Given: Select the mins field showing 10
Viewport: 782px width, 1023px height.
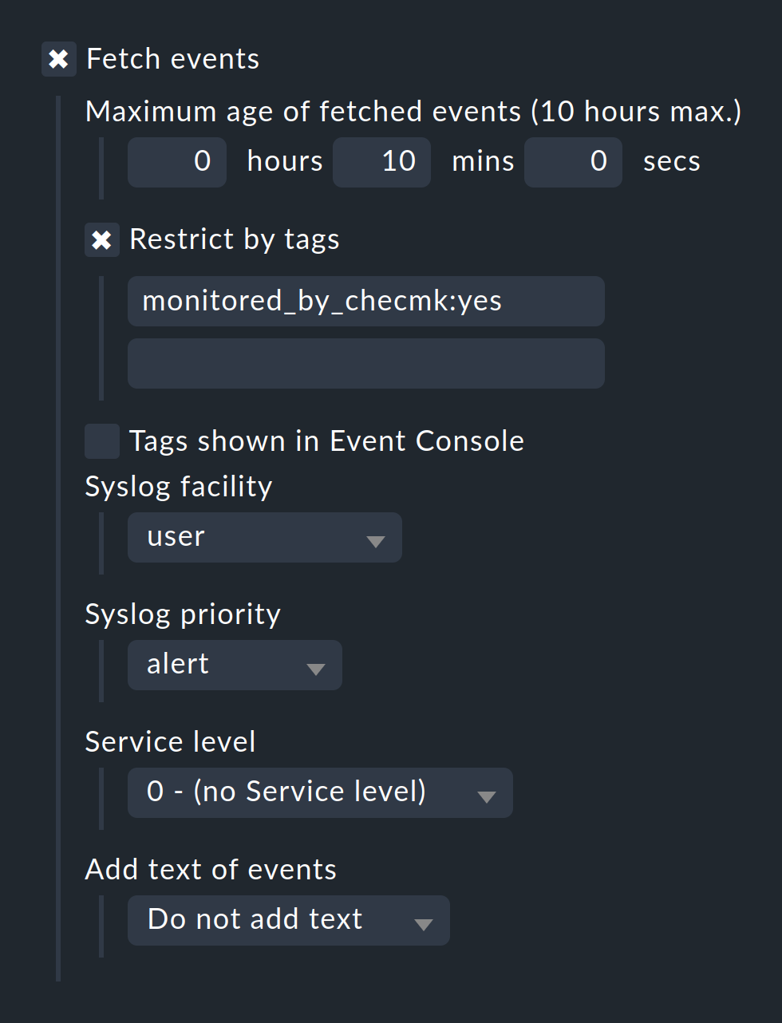Looking at the screenshot, I should (381, 161).
